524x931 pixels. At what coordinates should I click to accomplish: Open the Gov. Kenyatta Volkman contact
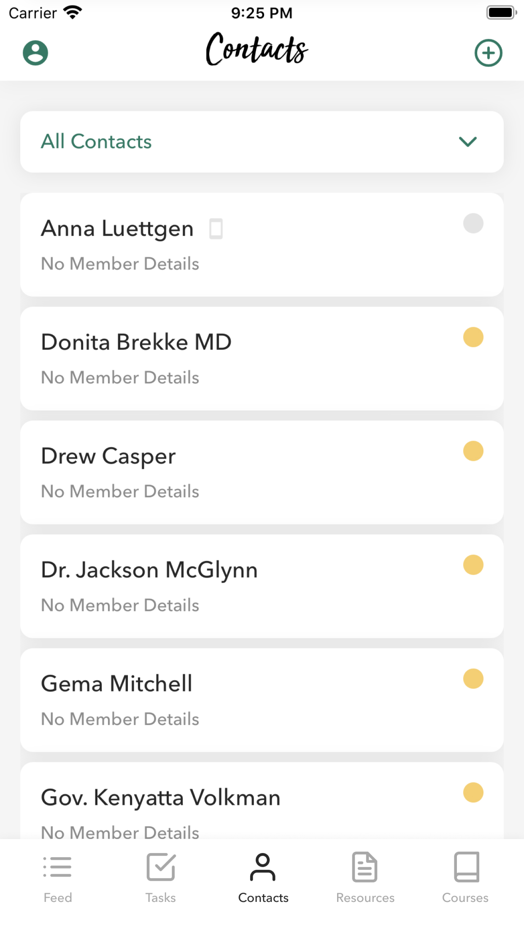262,800
